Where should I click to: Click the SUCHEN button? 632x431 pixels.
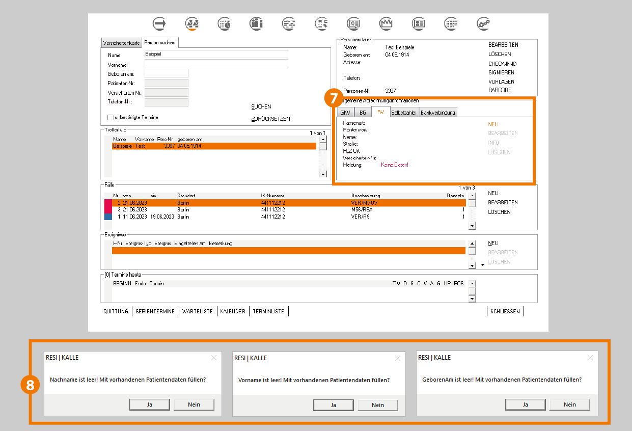pyautogui.click(x=261, y=107)
